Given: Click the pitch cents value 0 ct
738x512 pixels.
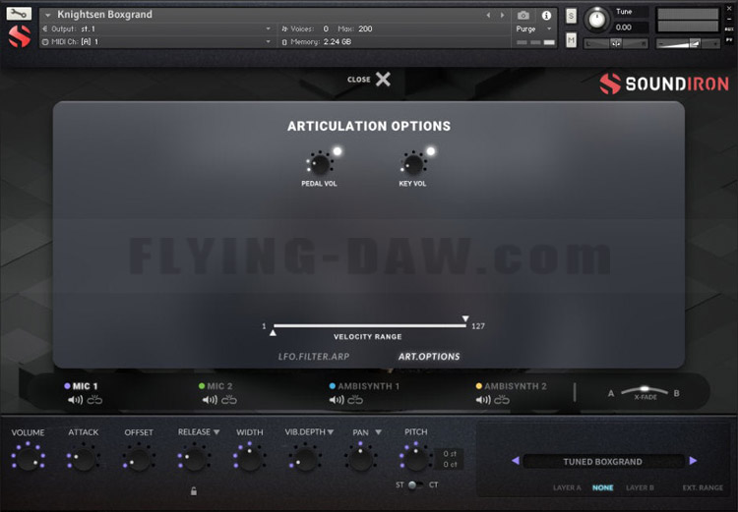Looking at the screenshot, I should (x=450, y=465).
